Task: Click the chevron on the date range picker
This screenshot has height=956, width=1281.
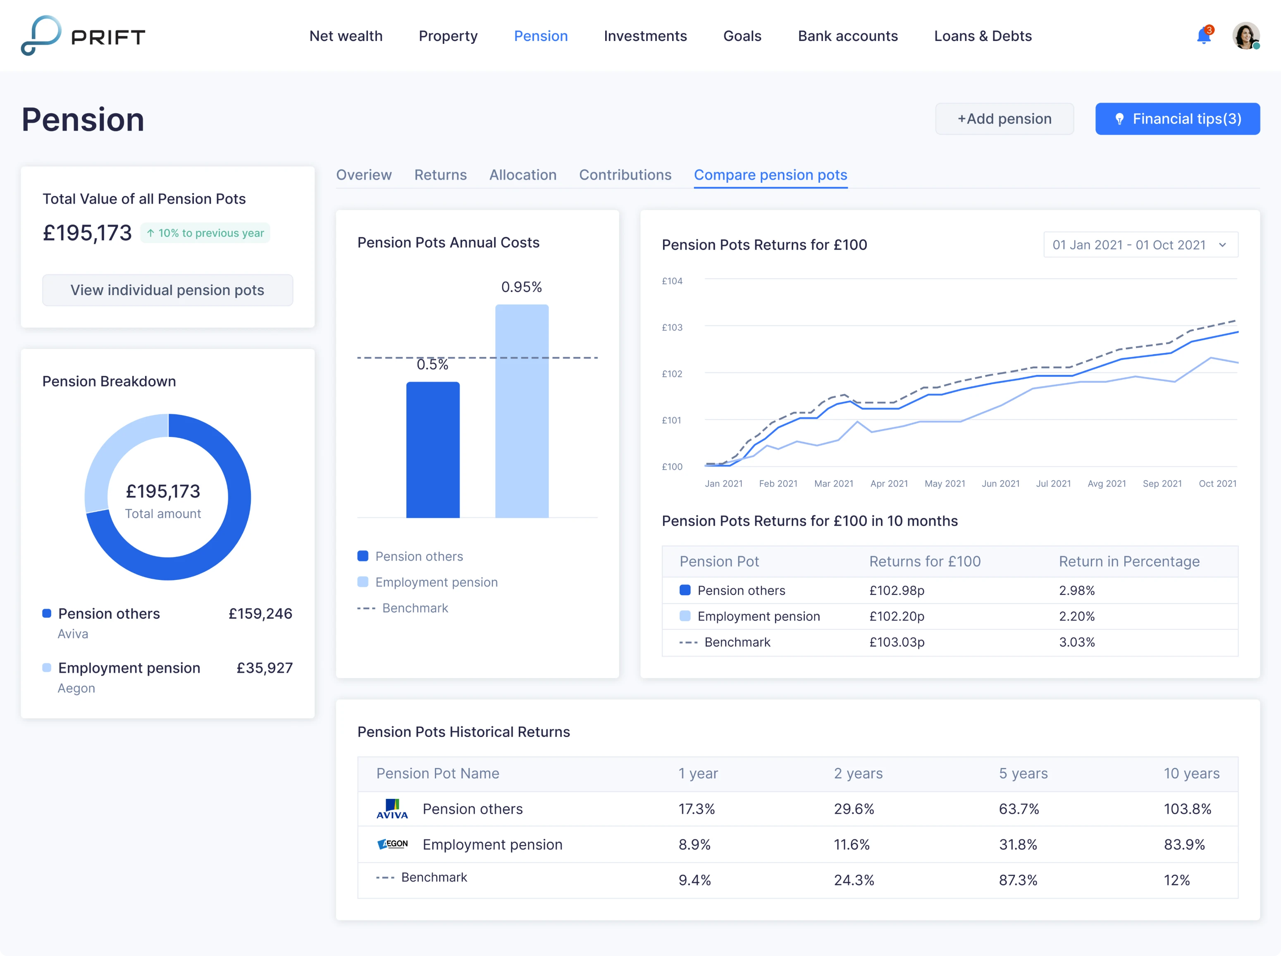Action: click(1223, 245)
